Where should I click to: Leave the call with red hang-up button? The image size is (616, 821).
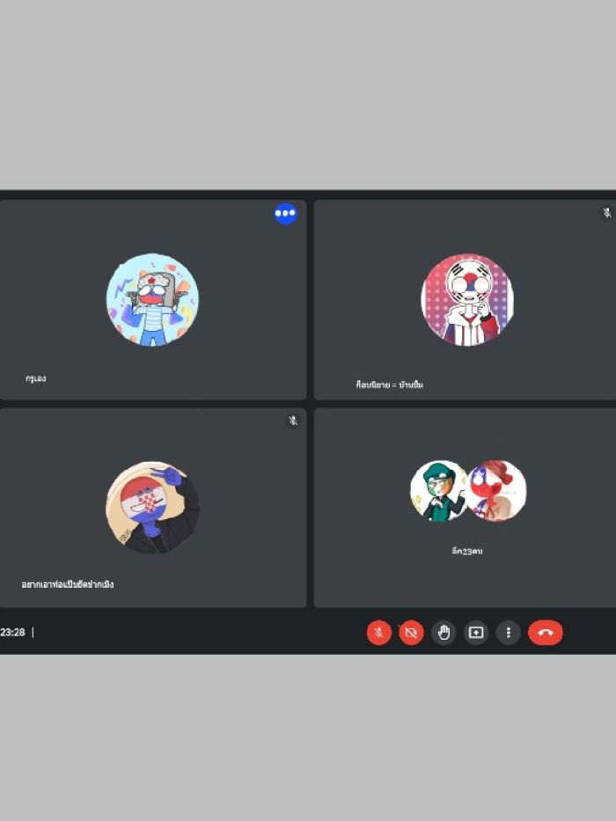tap(546, 633)
